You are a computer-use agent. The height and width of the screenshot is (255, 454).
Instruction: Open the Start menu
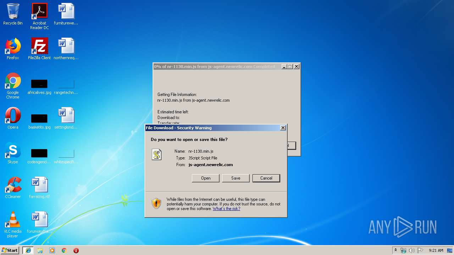[10, 250]
